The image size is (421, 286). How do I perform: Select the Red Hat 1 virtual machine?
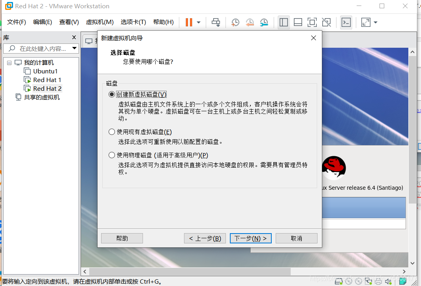(x=47, y=80)
